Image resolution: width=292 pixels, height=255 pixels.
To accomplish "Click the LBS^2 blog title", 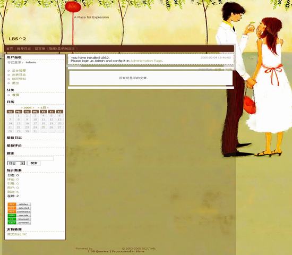I will [x=18, y=39].
